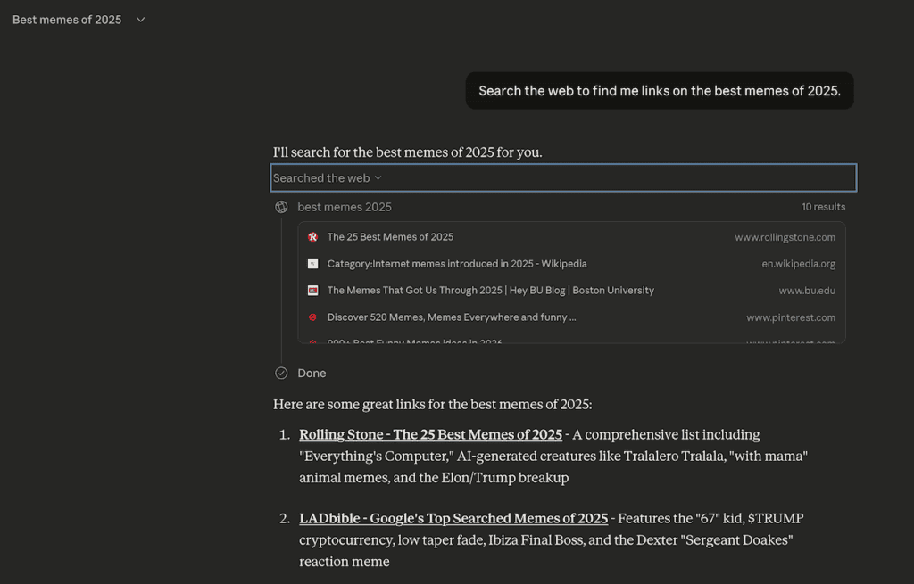Click the www.bu.edu domain text

tap(807, 291)
